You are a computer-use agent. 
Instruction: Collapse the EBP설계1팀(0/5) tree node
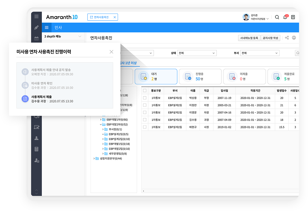pyautogui.click(x=103, y=134)
